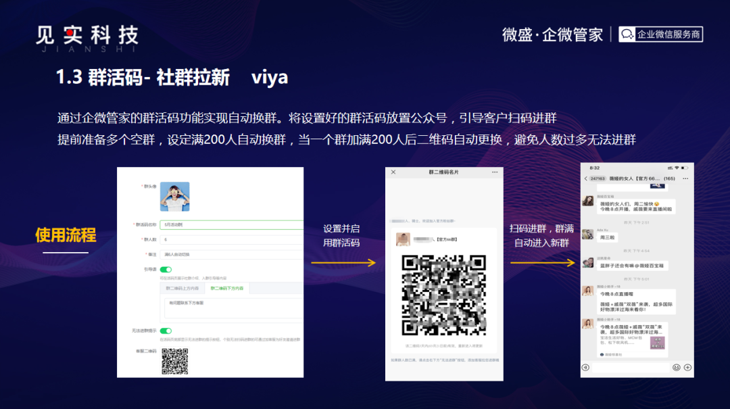This screenshot has width=730, height=409.
Task: Open the emoji picker in chat bar
Action: tap(676, 368)
